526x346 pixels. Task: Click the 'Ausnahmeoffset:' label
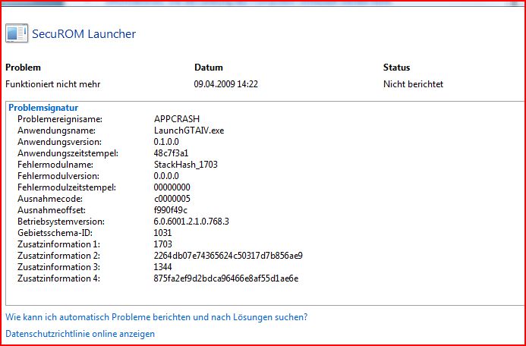[x=52, y=210]
